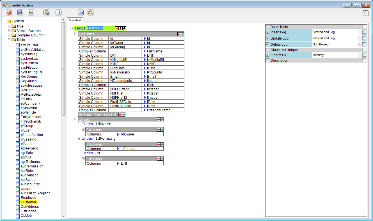
Task: Open the Delete Log dropdown
Action: [x=360, y=45]
